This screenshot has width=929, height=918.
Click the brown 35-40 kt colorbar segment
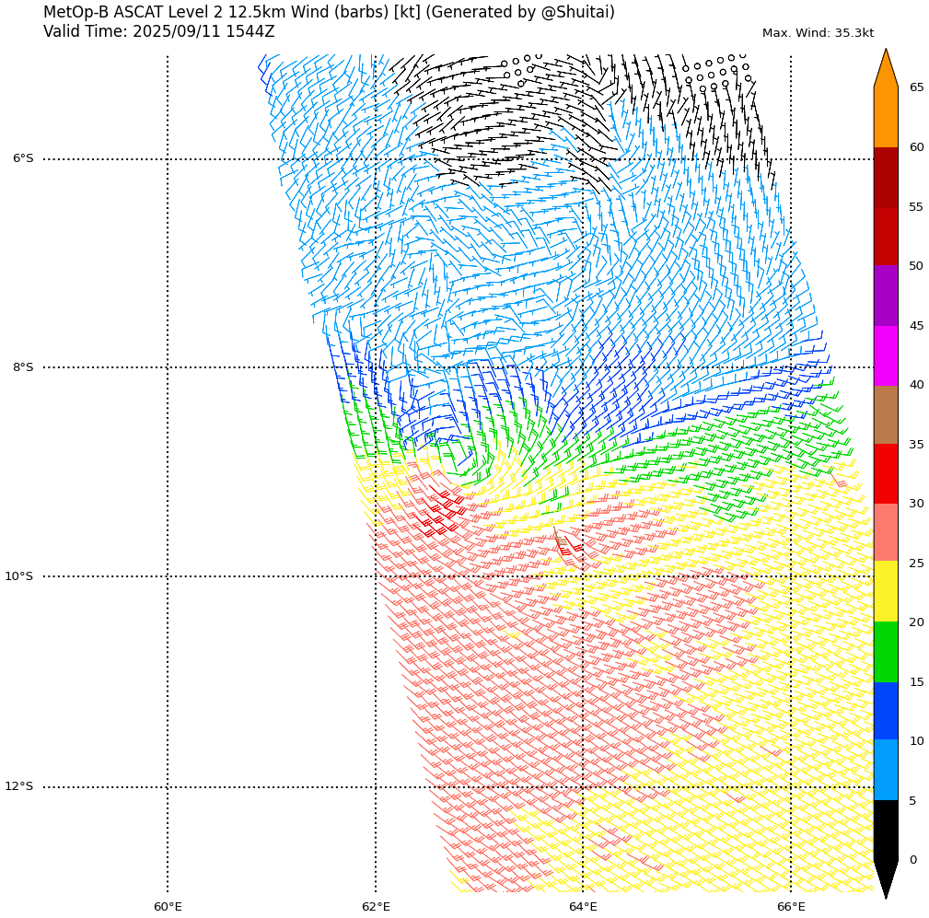(x=886, y=415)
